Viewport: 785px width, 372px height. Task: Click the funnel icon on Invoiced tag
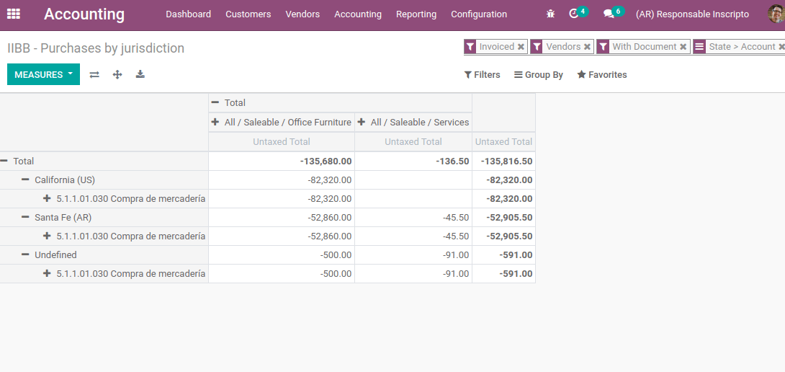470,47
